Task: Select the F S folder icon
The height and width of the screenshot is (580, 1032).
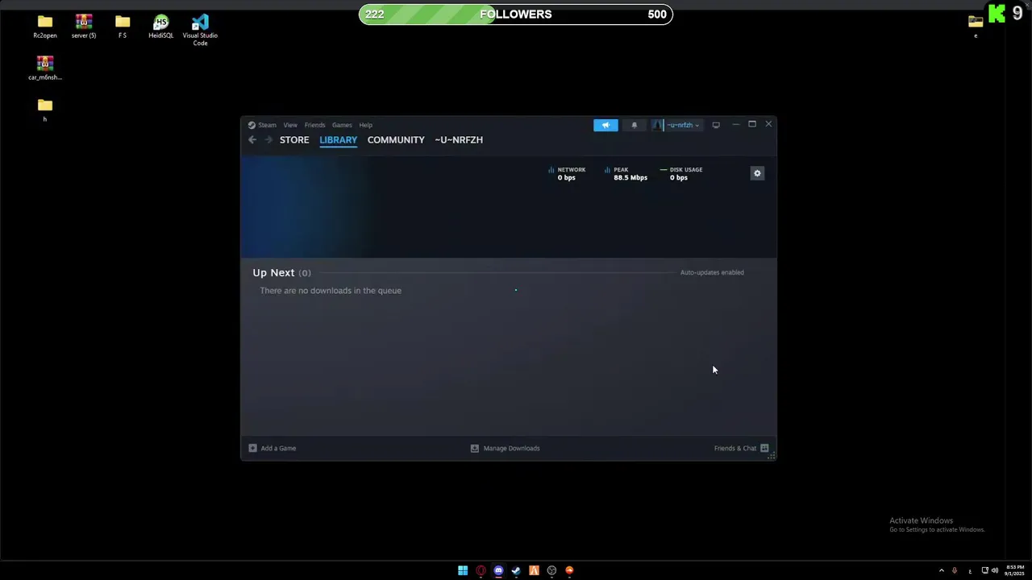Action: (123, 27)
